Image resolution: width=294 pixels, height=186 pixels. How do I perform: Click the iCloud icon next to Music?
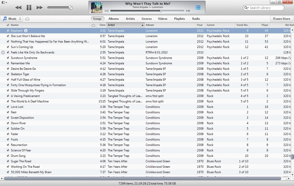[27, 19]
